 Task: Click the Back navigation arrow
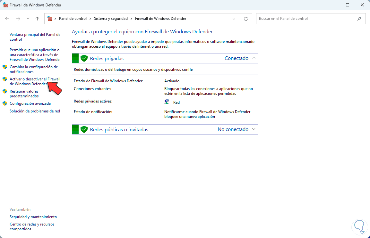click(x=7, y=19)
